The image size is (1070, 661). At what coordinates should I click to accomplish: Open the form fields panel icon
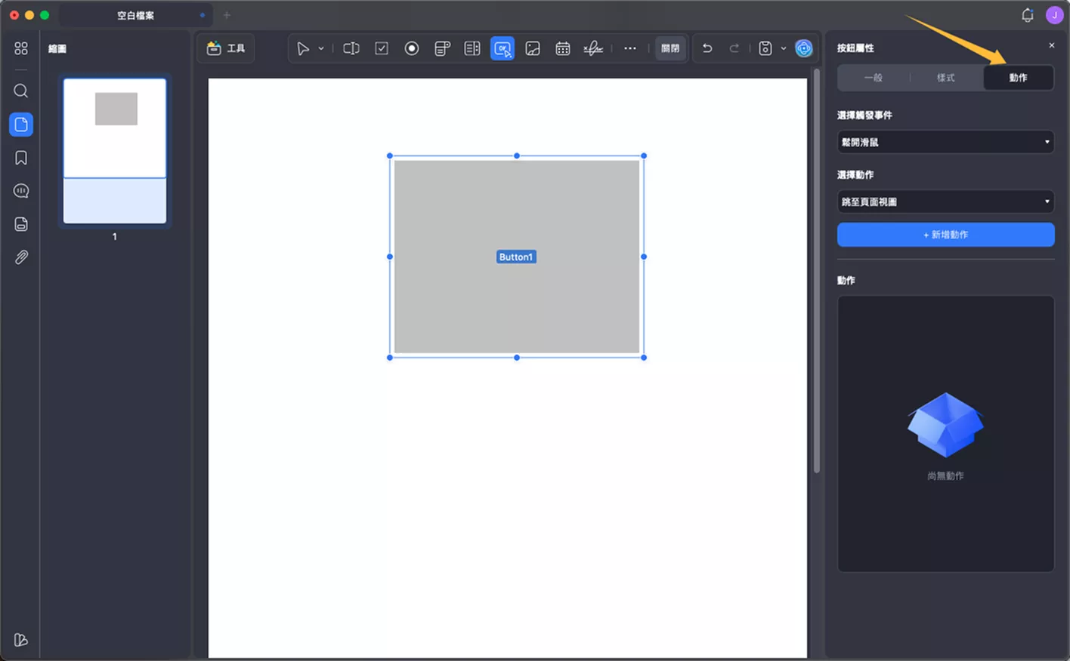pos(21,224)
